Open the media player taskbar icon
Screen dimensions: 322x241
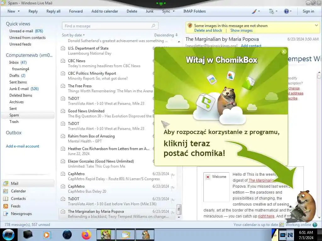[47, 235]
